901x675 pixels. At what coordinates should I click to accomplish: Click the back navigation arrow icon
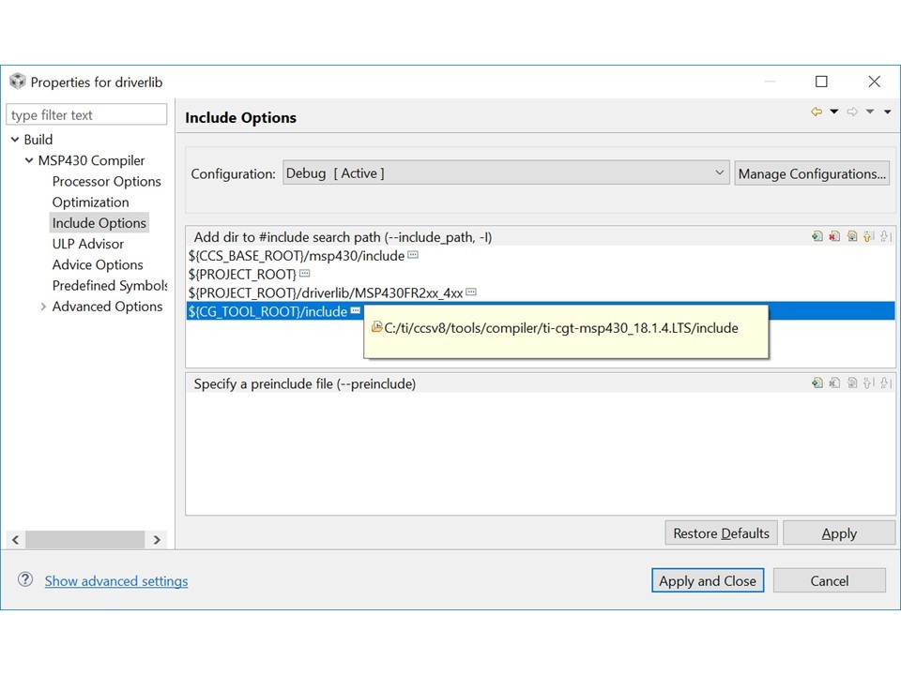(816, 112)
